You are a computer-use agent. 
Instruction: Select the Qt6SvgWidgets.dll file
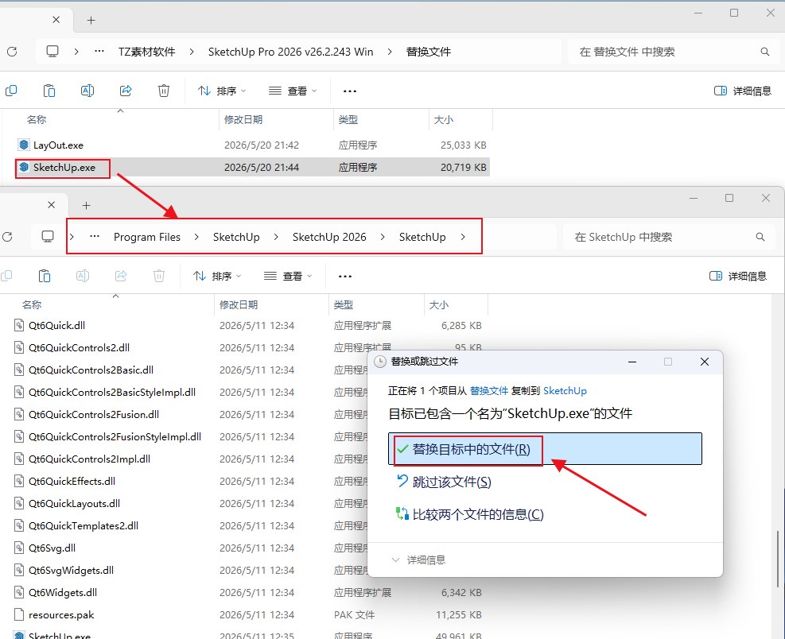point(71,570)
